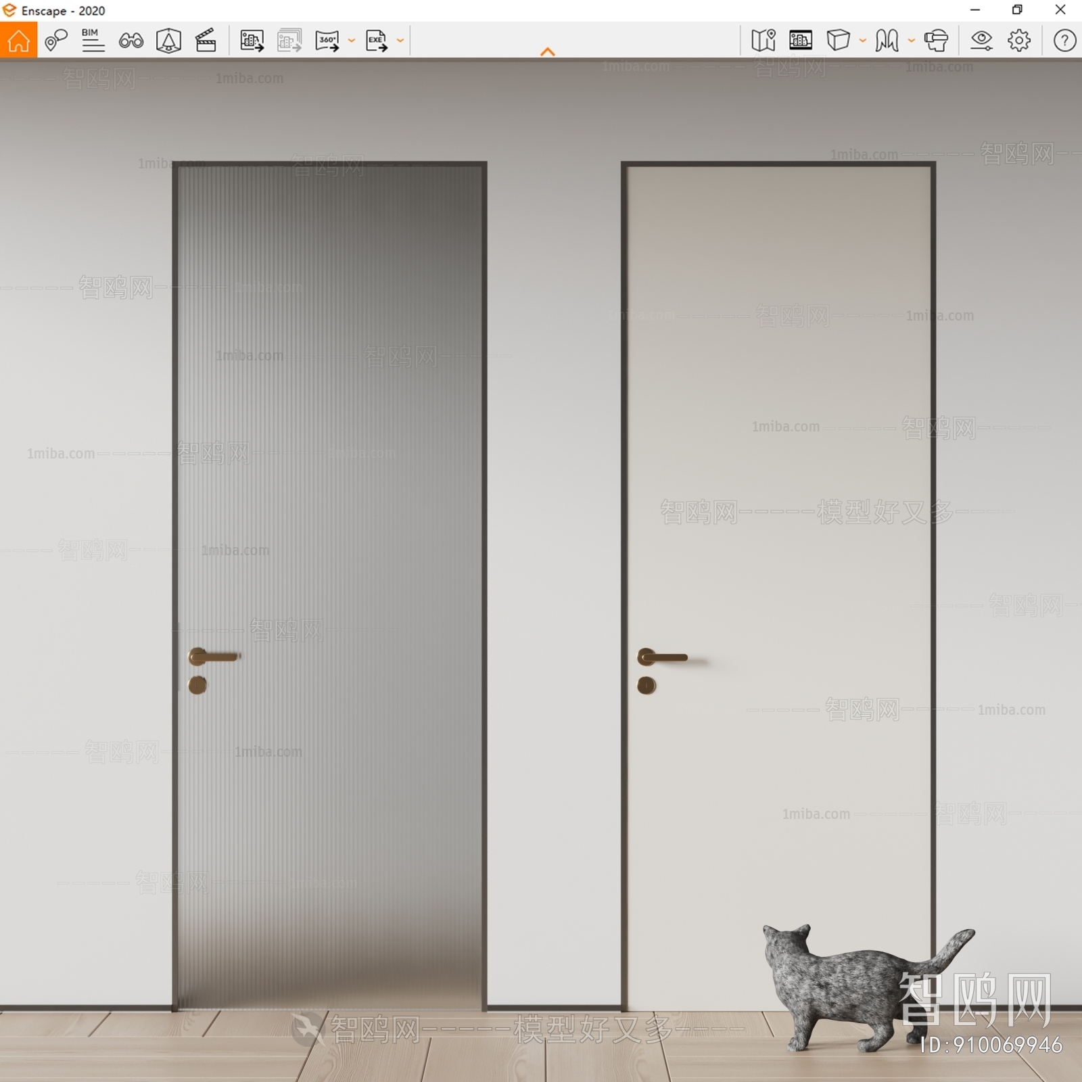The width and height of the screenshot is (1082, 1082).
Task: Open the mini map icon
Action: point(763,41)
